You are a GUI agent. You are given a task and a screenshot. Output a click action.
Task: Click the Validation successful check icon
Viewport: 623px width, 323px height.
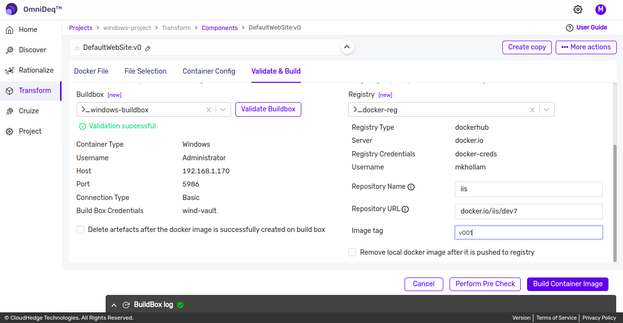coord(82,126)
